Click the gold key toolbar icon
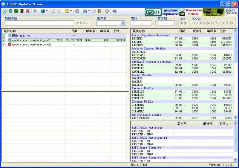The width and height of the screenshot is (239, 168). click(x=67, y=11)
